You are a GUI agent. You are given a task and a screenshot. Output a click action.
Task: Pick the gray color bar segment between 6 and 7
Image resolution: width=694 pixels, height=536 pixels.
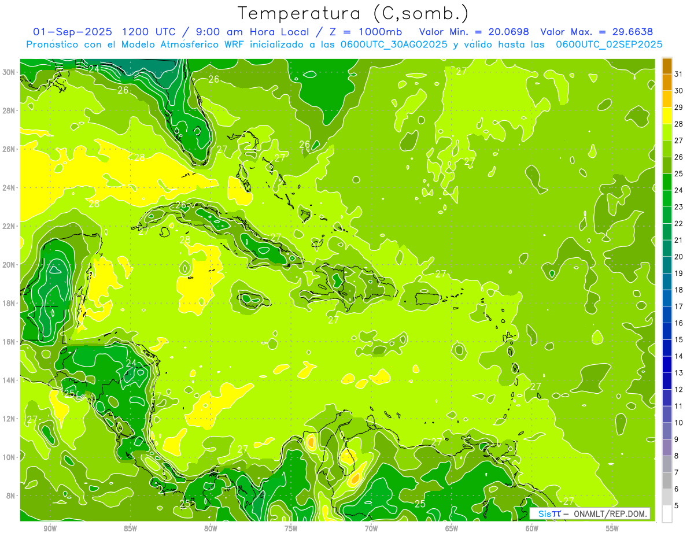[667, 480]
